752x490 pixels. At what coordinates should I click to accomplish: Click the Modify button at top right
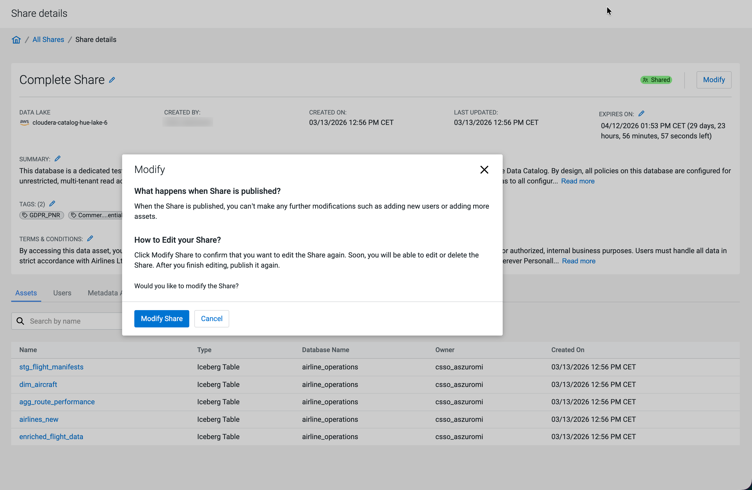[713, 80]
